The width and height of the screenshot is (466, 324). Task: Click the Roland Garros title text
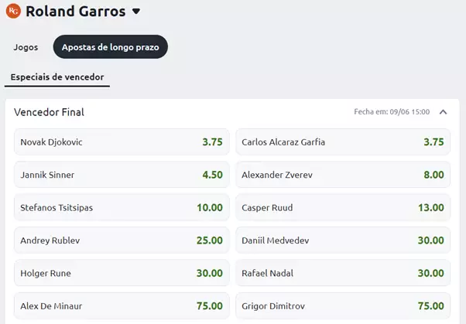[76, 12]
